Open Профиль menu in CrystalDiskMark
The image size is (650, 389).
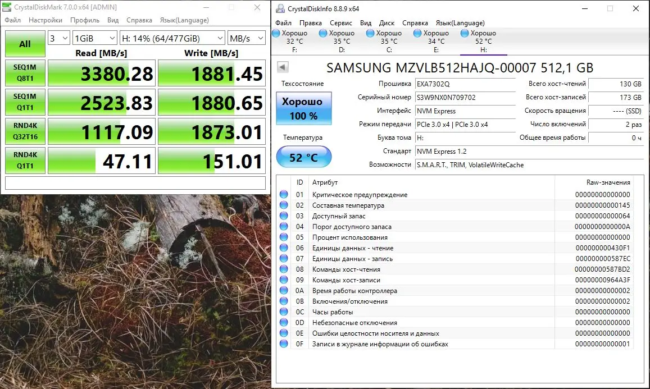coord(85,20)
